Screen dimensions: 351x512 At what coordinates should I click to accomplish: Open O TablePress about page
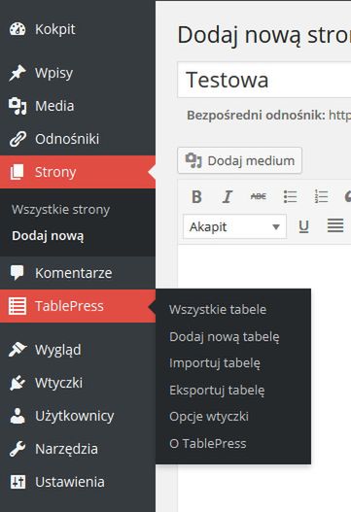click(208, 443)
